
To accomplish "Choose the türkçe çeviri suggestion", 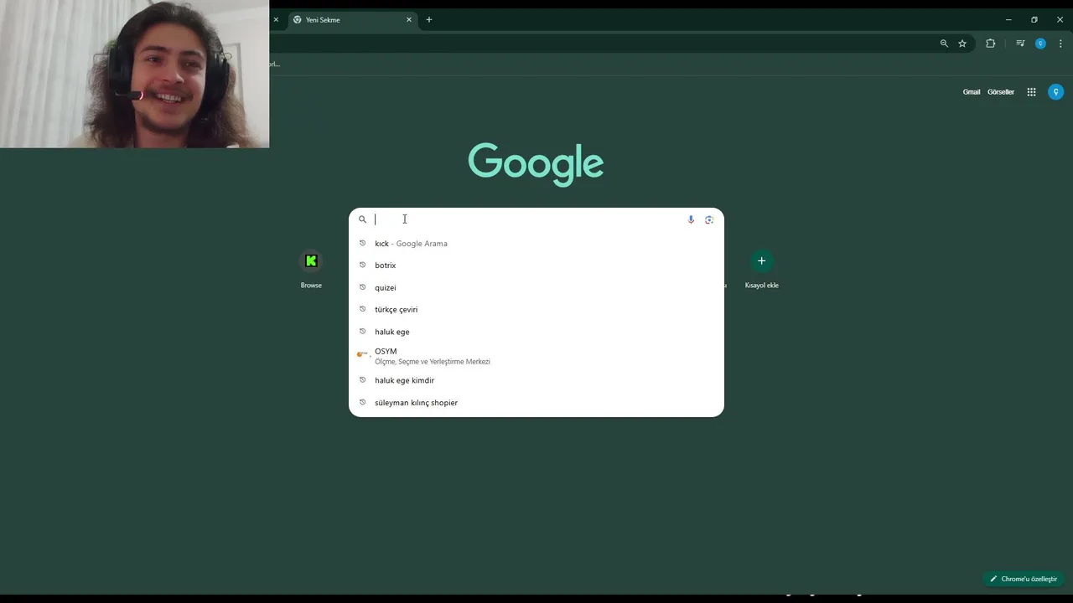I will (536, 310).
